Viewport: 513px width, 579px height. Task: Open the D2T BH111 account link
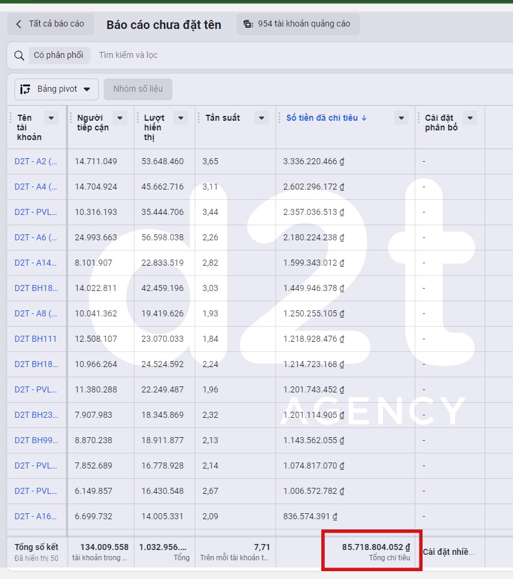click(36, 339)
